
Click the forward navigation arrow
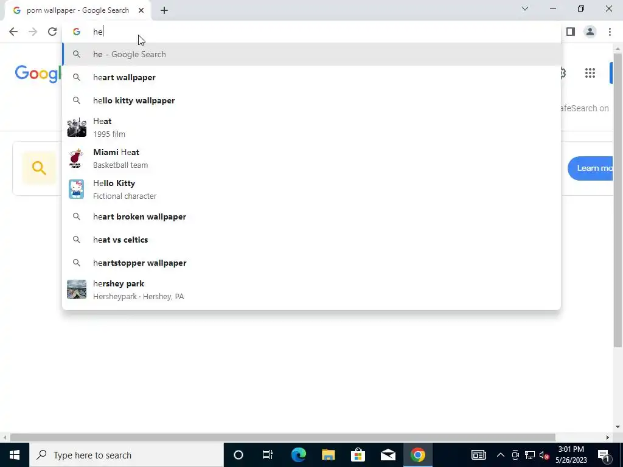click(x=33, y=32)
